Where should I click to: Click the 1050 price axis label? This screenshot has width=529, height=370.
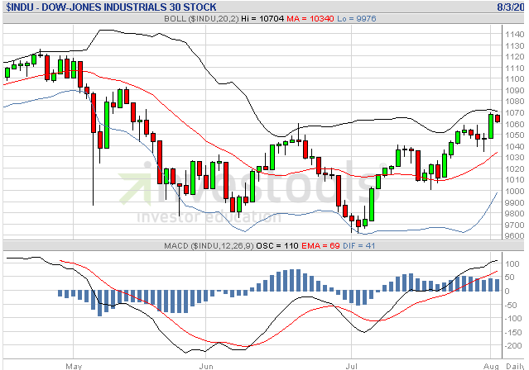click(514, 135)
